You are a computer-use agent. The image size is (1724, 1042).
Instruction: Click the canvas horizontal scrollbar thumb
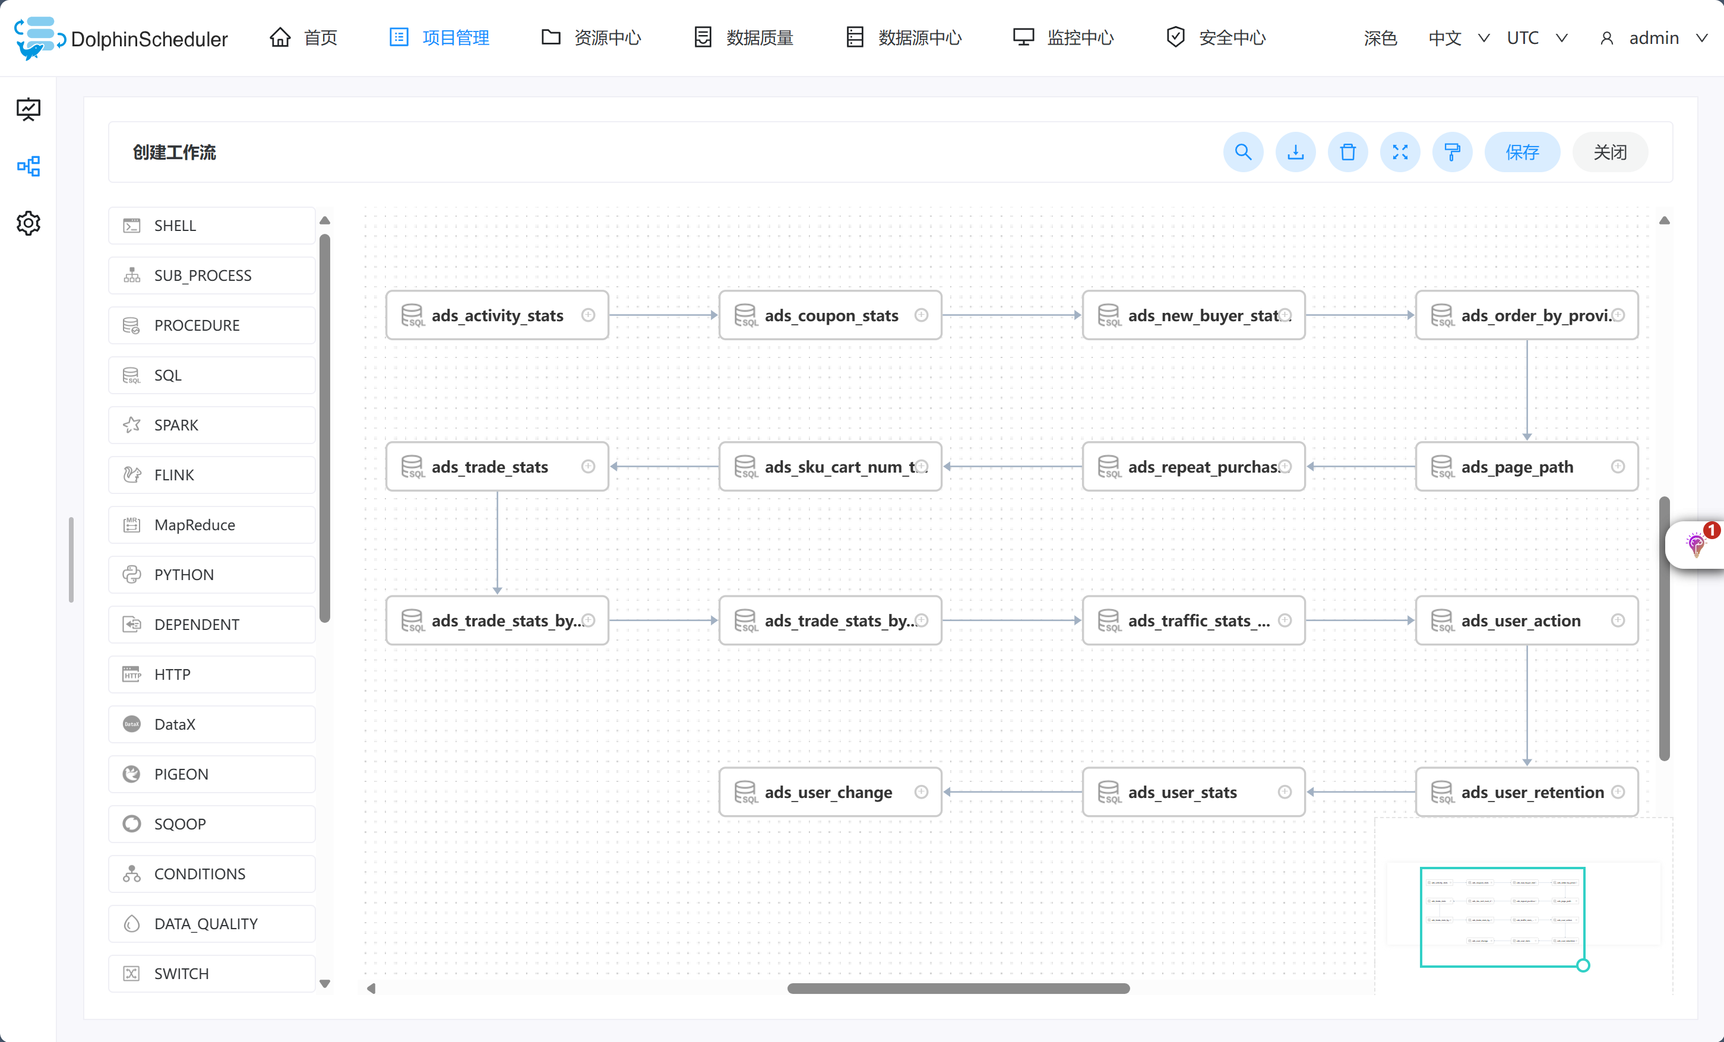[x=958, y=988]
